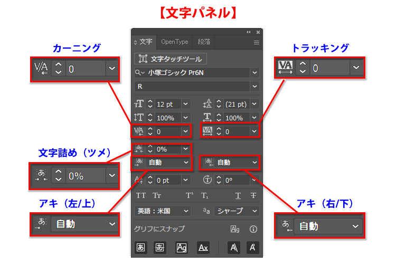The height and width of the screenshot is (264, 396).
Task: Click the font size icon
Action: [x=139, y=104]
